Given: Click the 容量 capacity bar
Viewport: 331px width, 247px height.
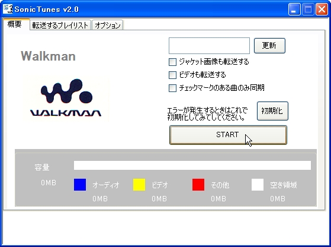Looking at the screenshot, I should click(x=192, y=165).
